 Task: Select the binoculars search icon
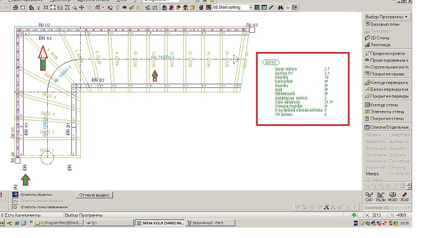pos(281,7)
